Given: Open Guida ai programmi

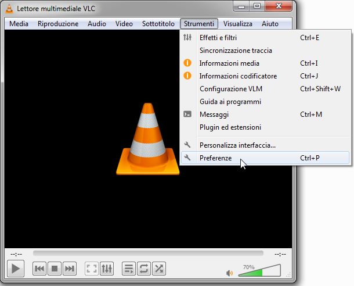Looking at the screenshot, I should (x=265, y=102).
